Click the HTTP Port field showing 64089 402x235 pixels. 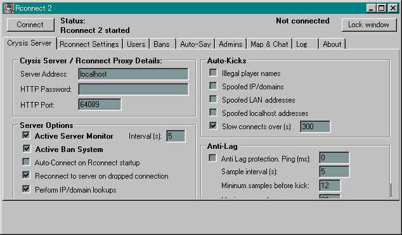coord(100,105)
